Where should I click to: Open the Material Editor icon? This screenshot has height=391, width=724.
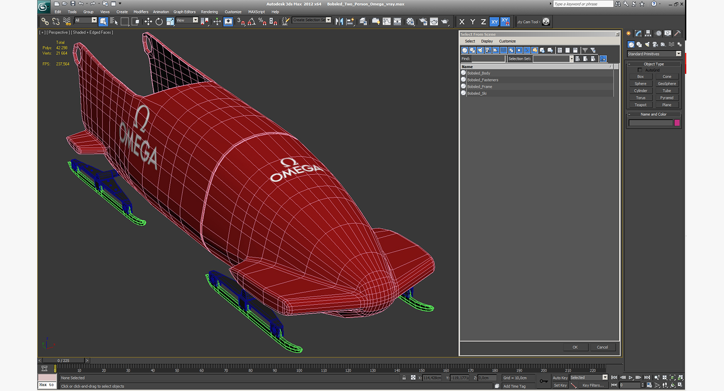(x=410, y=22)
